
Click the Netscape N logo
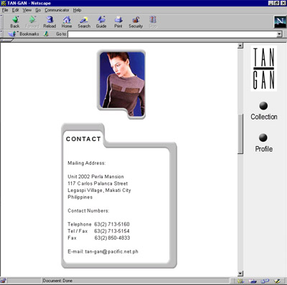pyautogui.click(x=280, y=21)
